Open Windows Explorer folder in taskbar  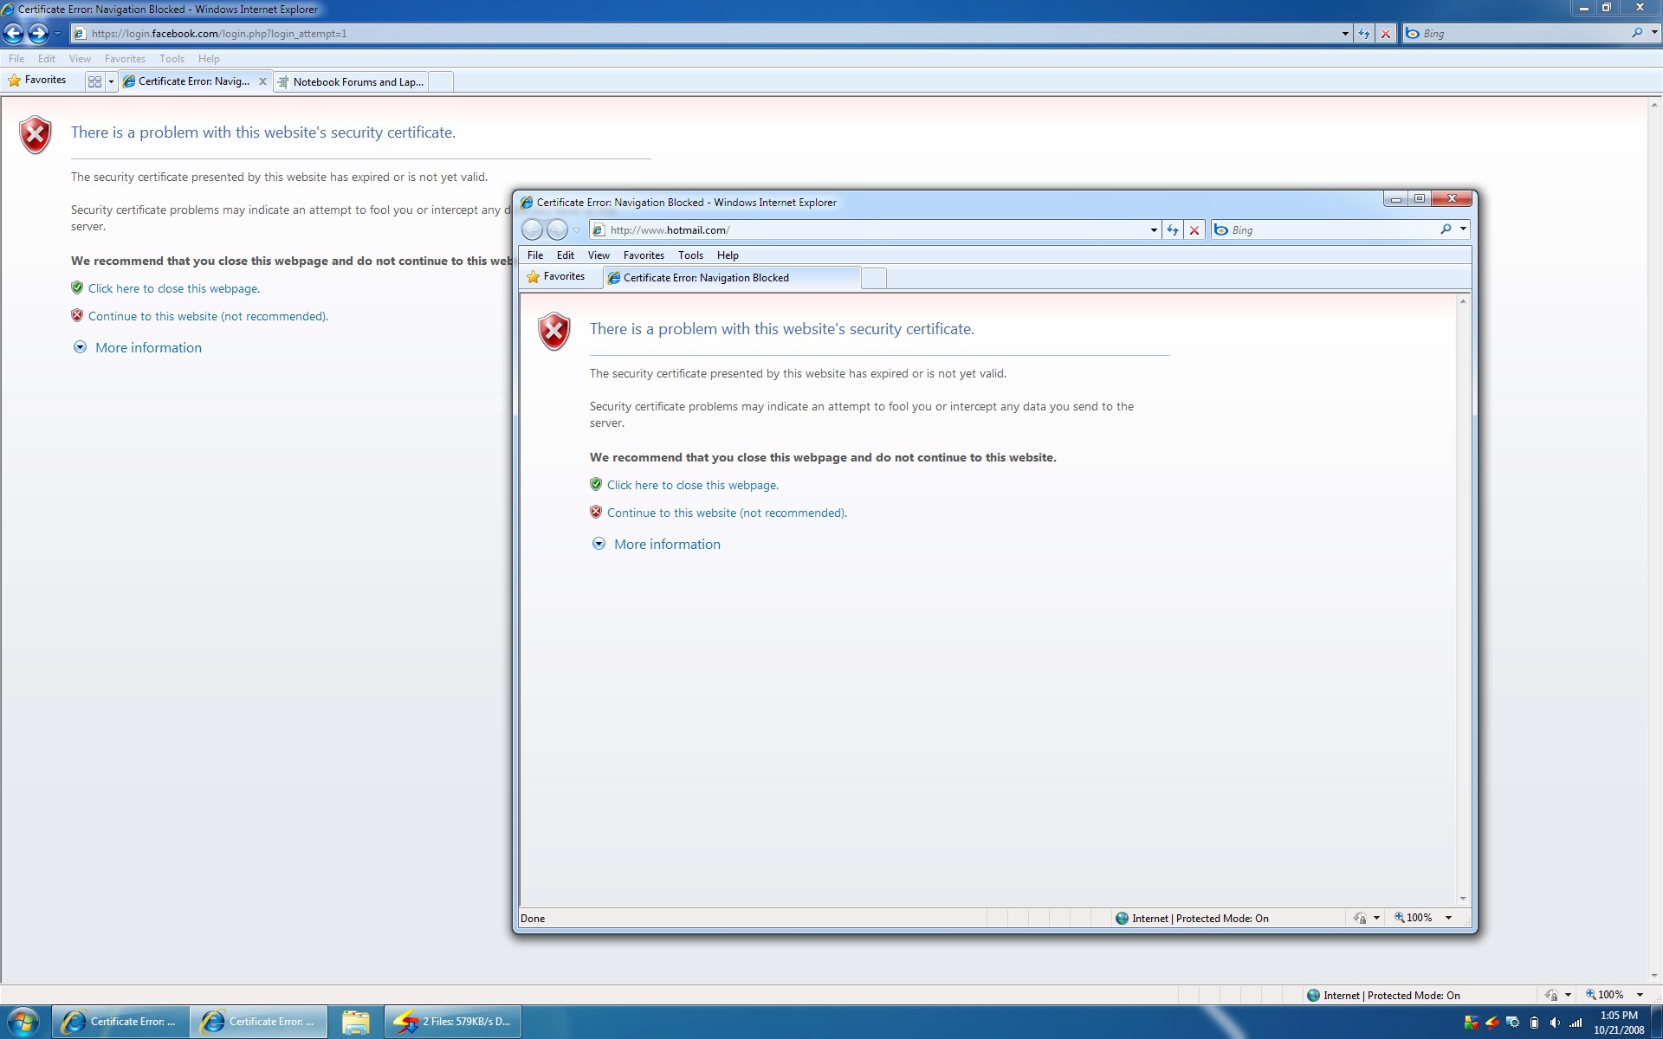pyautogui.click(x=355, y=1022)
